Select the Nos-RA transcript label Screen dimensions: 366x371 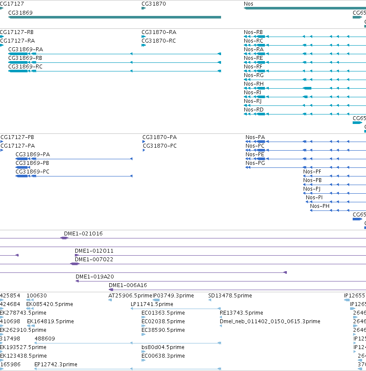(x=254, y=49)
